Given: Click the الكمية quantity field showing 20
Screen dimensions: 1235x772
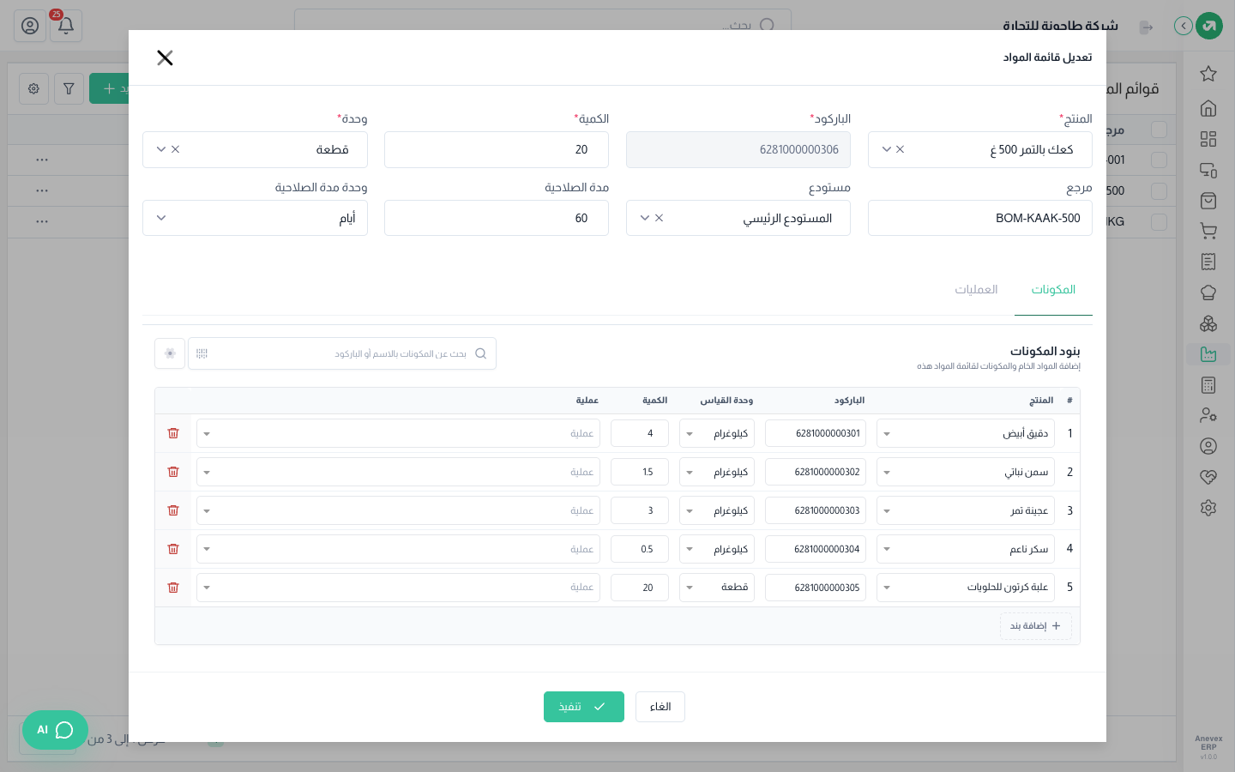Looking at the screenshot, I should coord(497,149).
